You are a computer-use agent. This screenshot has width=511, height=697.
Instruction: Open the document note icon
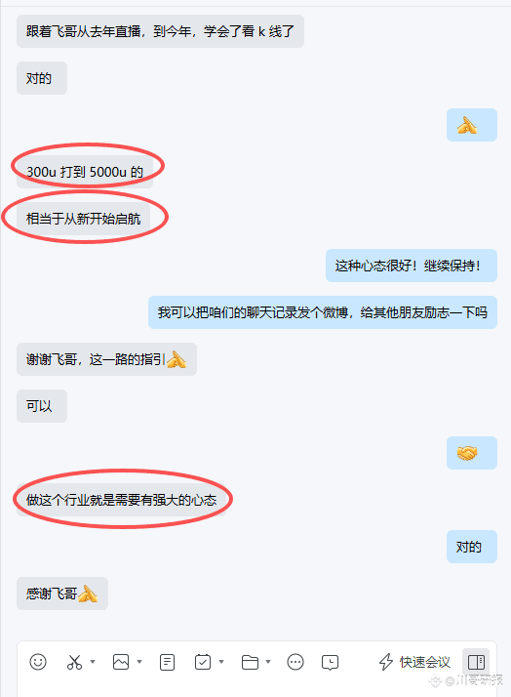[x=167, y=662]
